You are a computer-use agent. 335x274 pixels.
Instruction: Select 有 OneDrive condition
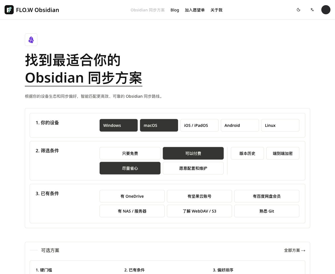point(132,196)
